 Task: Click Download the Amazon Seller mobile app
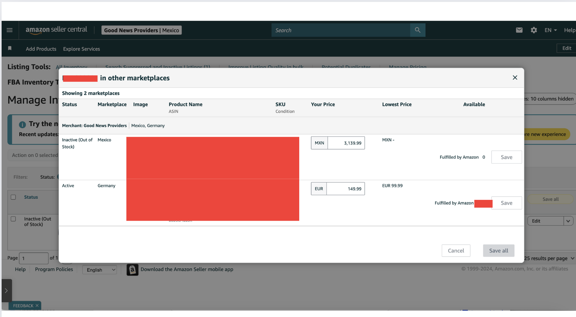[187, 270]
